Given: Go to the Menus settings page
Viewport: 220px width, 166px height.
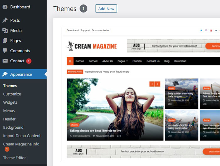Looking at the screenshot, I should (x=9, y=111).
